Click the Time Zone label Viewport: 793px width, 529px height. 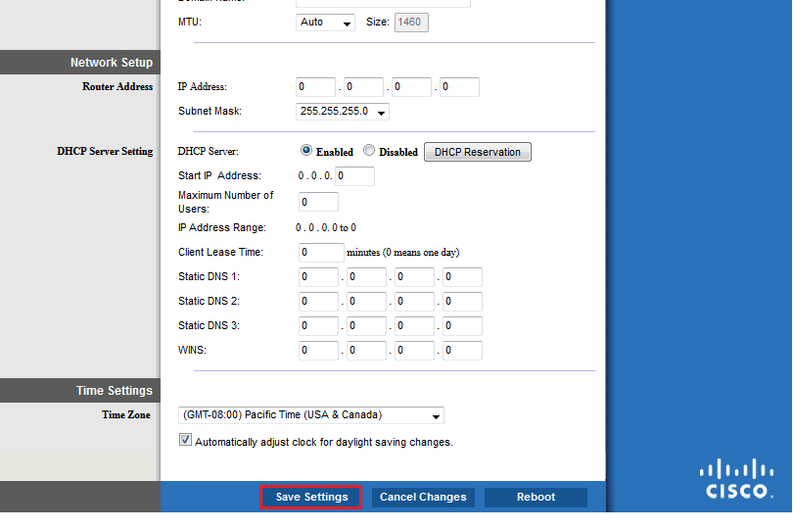[x=126, y=414]
